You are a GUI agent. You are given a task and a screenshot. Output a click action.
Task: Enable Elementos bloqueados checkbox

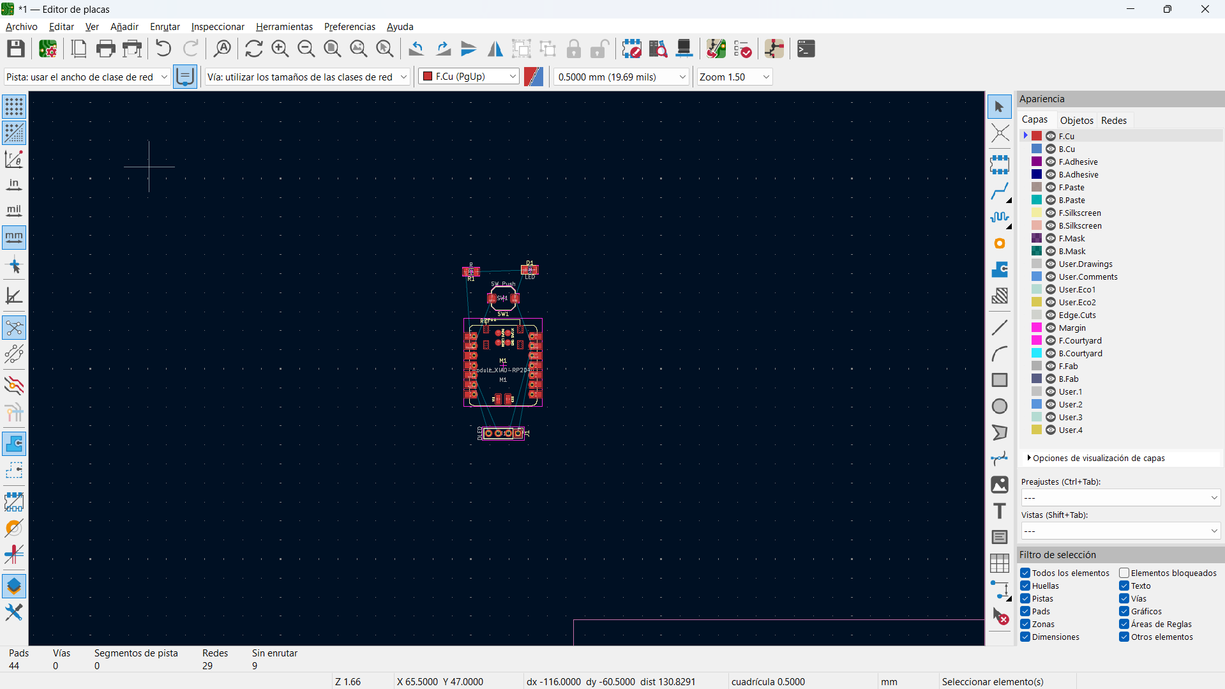point(1124,573)
